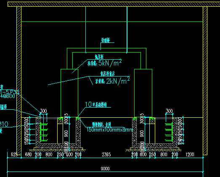The width and height of the screenshot is (220, 177).
Task: Click the hatched roof slab at top
Action: (114, 4)
